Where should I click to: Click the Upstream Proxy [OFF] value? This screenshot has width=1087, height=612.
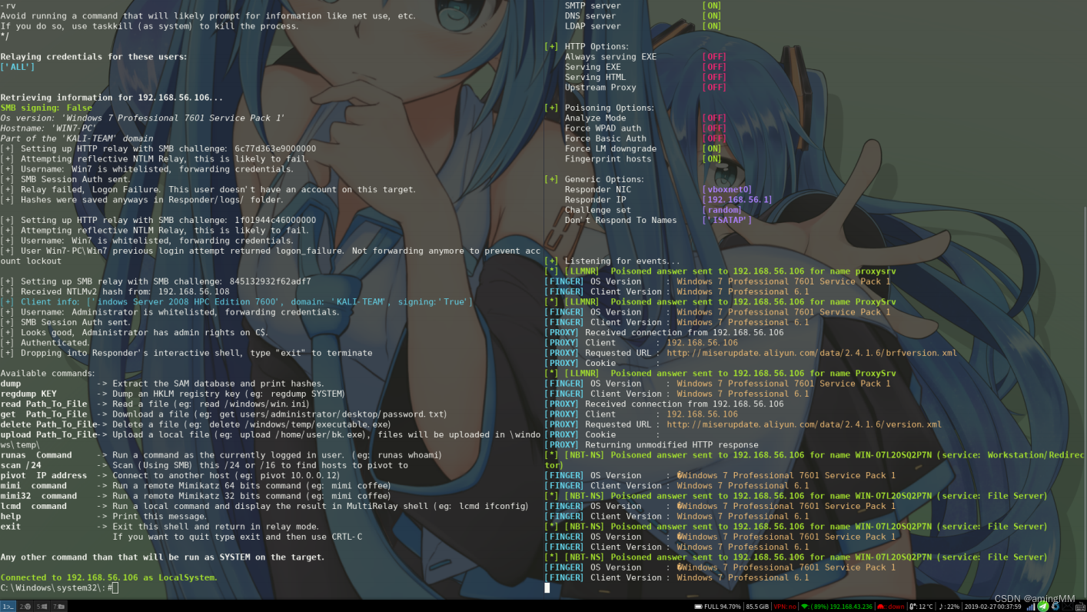point(715,88)
